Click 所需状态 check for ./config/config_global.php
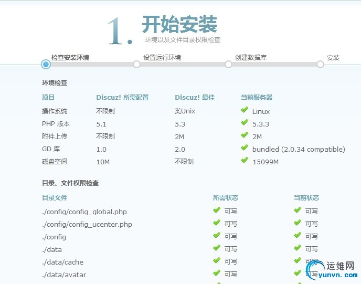Screen dimensions: 361x284 coord(217,210)
